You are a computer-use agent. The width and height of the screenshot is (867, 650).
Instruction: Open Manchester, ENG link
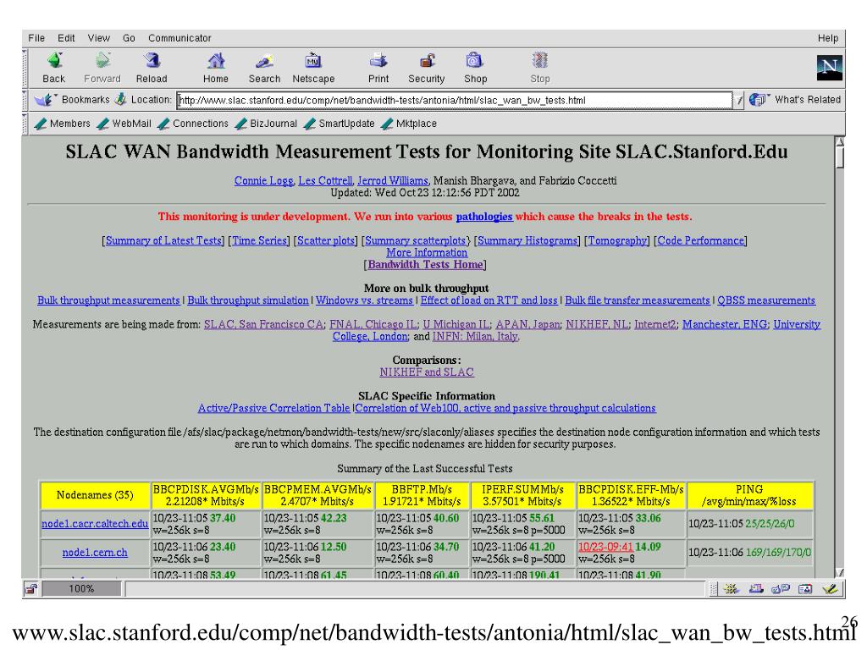point(725,324)
